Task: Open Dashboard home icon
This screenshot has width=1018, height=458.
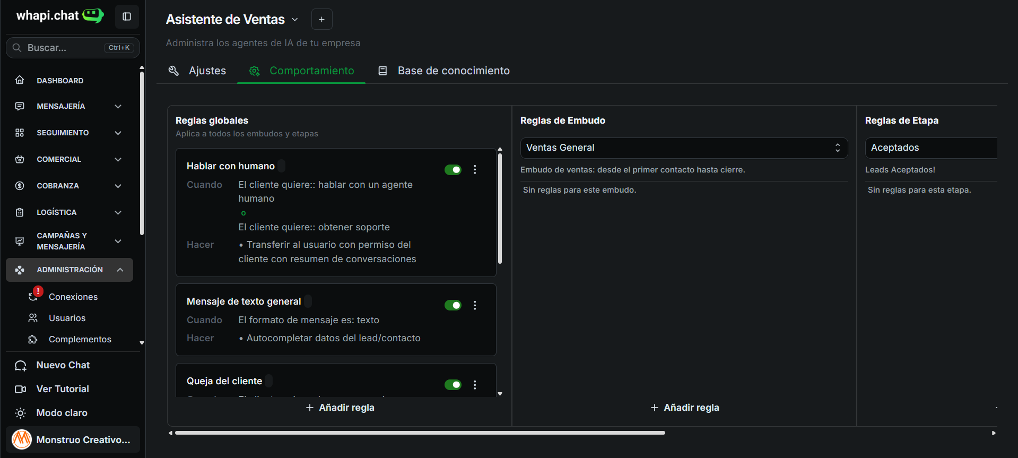Action: coord(20,80)
